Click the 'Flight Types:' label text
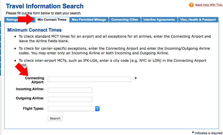223x135 pixels. (34, 109)
